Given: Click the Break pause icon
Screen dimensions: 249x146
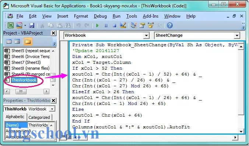Looking at the screenshot, I should pos(106,25).
